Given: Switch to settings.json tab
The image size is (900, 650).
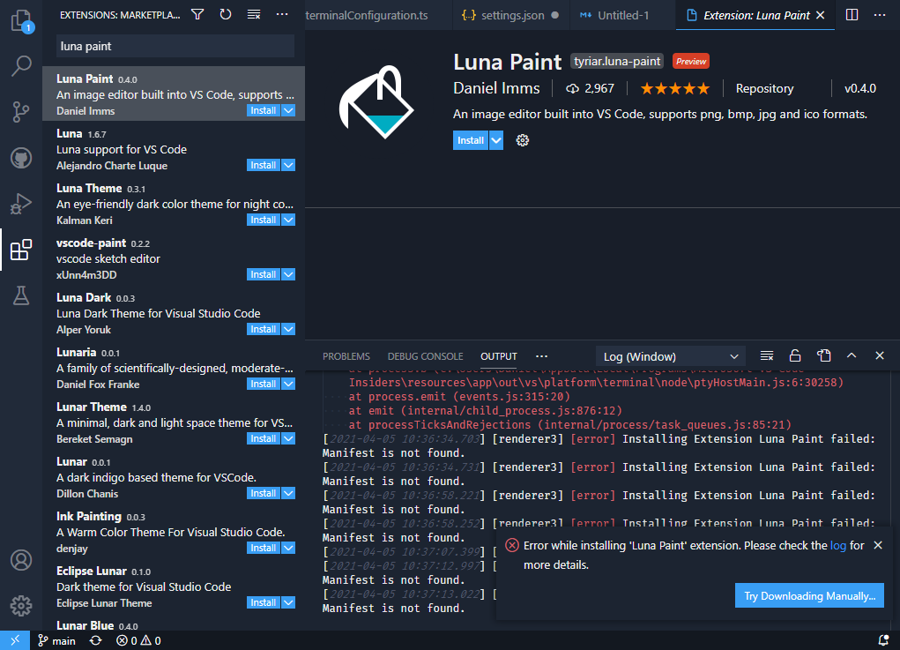Looking at the screenshot, I should pos(511,16).
